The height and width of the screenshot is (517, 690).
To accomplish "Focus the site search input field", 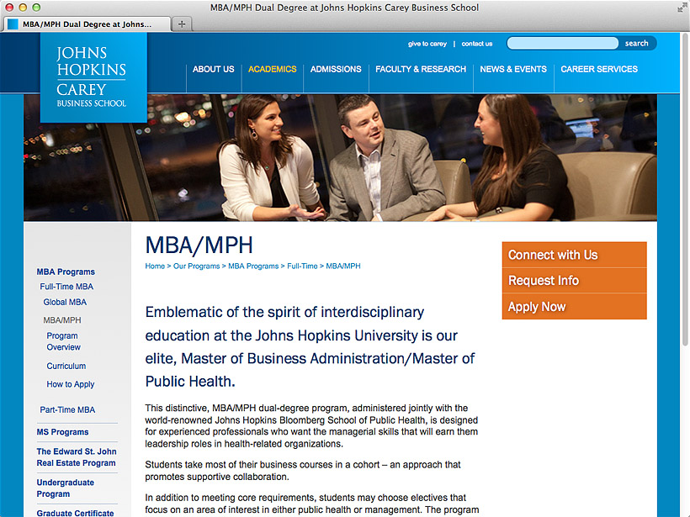I will (563, 43).
